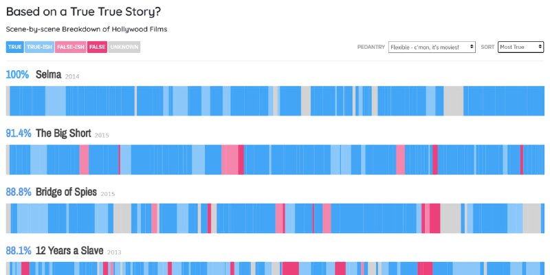
Task: Click the 12 Years a Slave title
Action: click(x=69, y=250)
